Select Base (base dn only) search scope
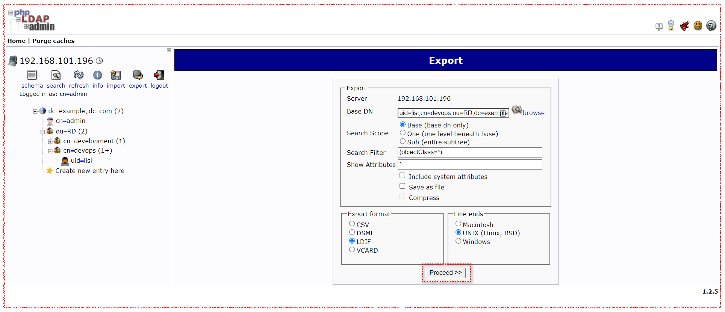This screenshot has height=312, width=725. tap(403, 124)
